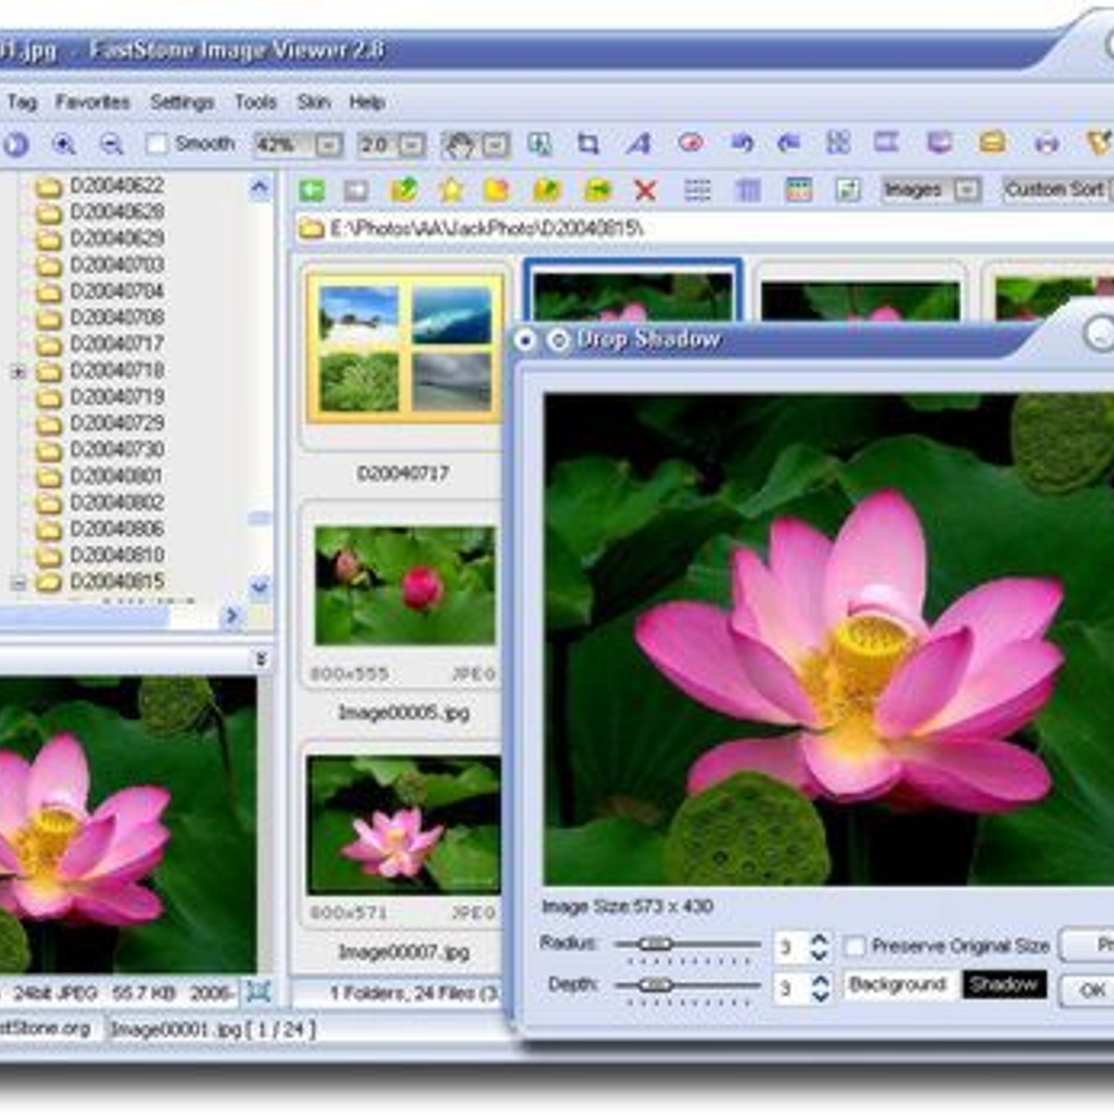This screenshot has height=1114, width=1114.
Task: Click the purple monitor toolbar icon
Action: (x=939, y=142)
